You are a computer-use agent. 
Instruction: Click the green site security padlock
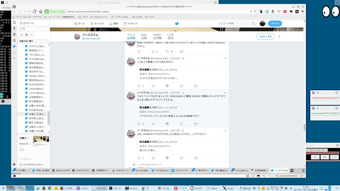click(x=47, y=12)
